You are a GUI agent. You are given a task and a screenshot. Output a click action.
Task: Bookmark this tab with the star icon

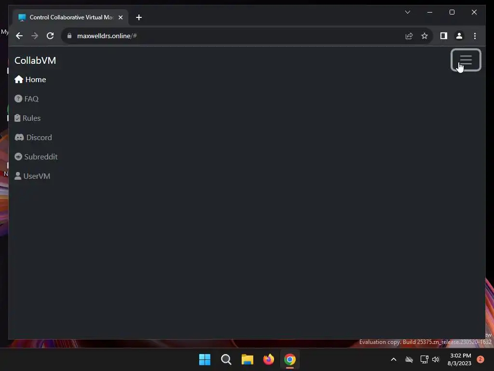tap(425, 36)
